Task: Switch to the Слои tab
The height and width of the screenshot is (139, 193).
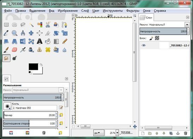Action: pos(146,18)
